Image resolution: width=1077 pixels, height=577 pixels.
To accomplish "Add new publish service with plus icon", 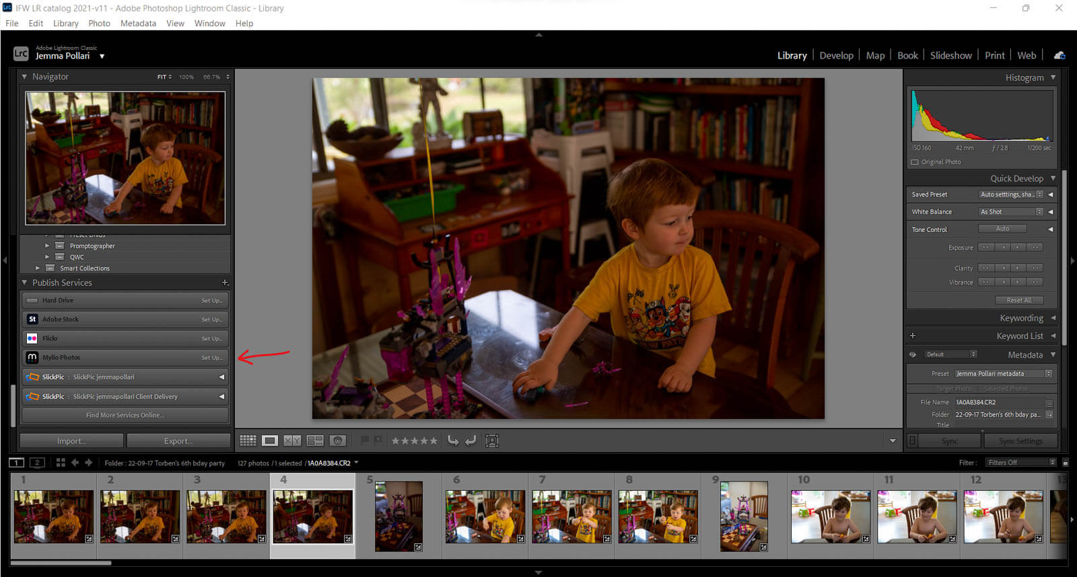I will 225,282.
